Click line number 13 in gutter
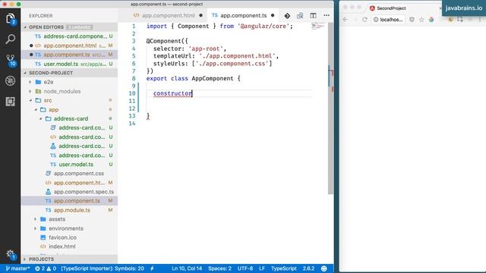 pos(132,116)
